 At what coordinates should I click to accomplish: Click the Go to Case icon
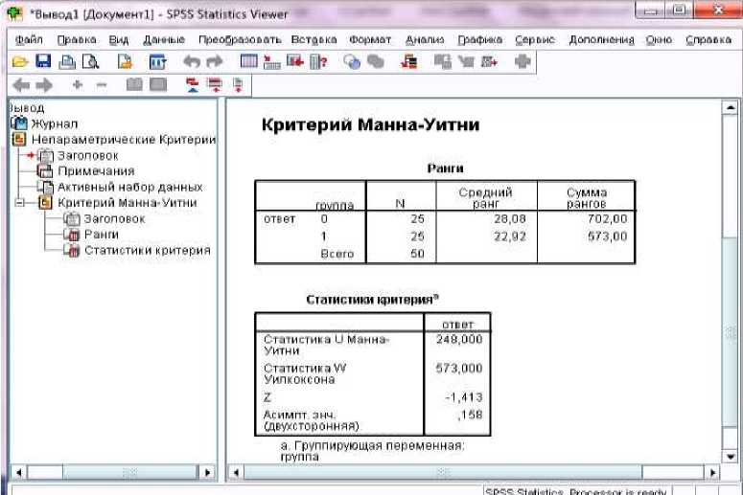pyautogui.click(x=272, y=62)
